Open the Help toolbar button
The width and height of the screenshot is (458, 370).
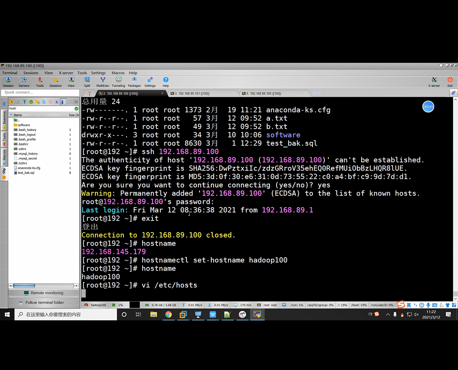166,82
